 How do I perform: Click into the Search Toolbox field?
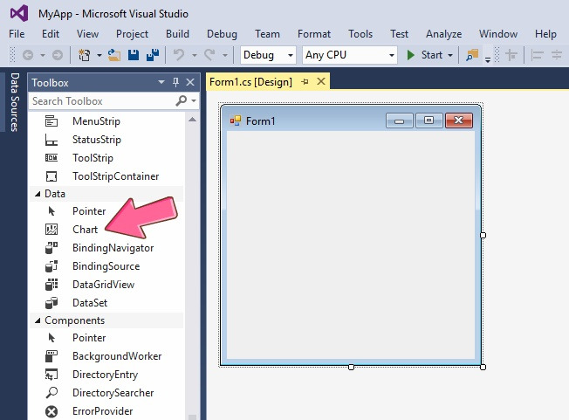click(x=102, y=101)
